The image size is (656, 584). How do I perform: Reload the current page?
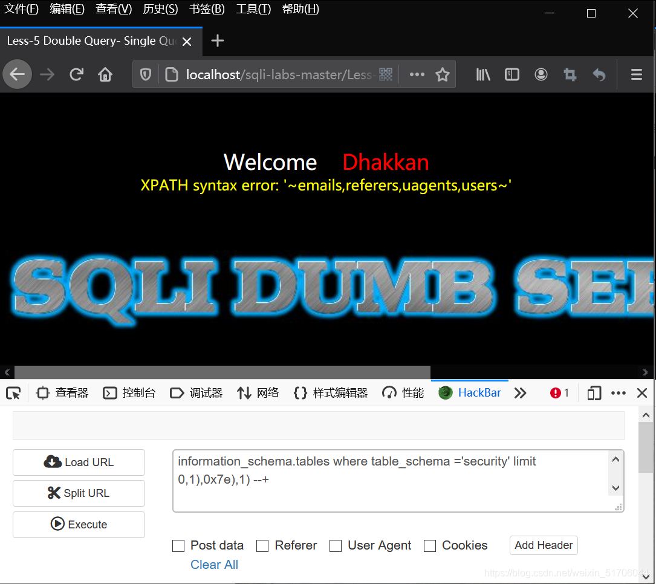(x=76, y=74)
